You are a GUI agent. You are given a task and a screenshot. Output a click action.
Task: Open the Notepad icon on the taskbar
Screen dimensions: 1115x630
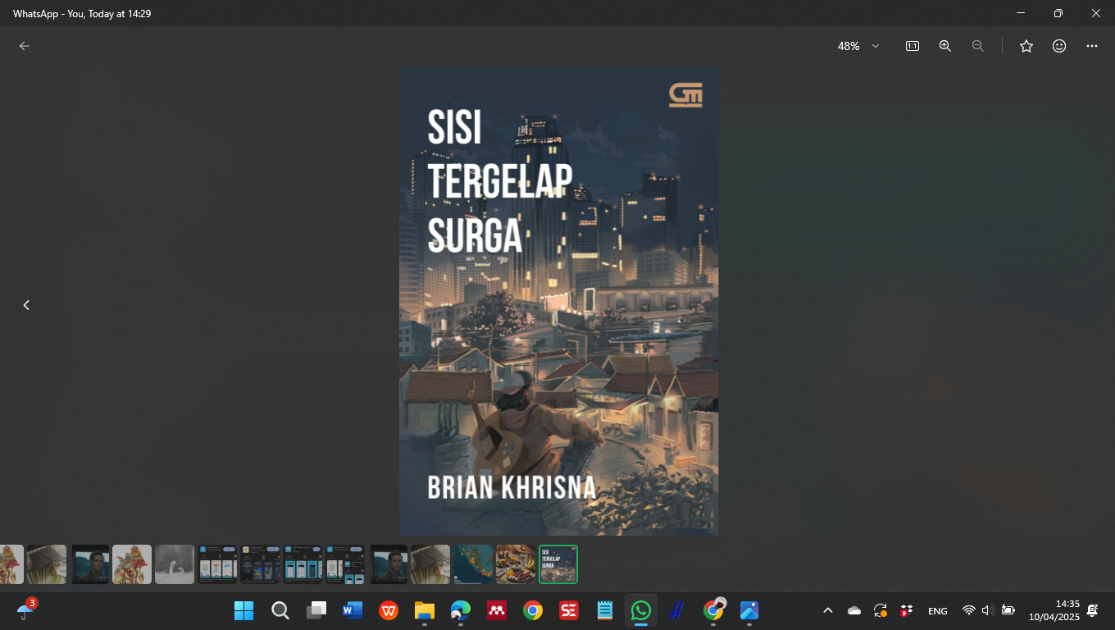click(x=605, y=610)
